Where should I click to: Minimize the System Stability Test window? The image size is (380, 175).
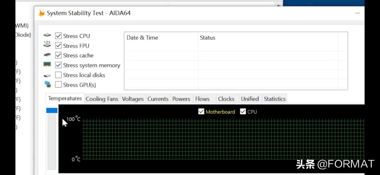click(x=357, y=13)
